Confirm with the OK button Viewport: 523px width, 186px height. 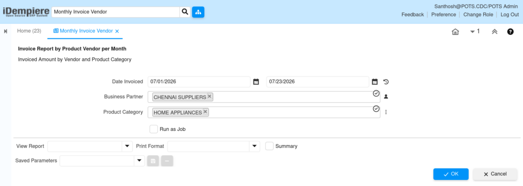[451, 174]
